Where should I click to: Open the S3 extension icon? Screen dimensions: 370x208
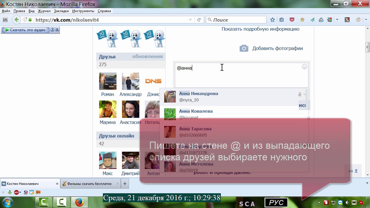pyautogui.click(x=330, y=20)
